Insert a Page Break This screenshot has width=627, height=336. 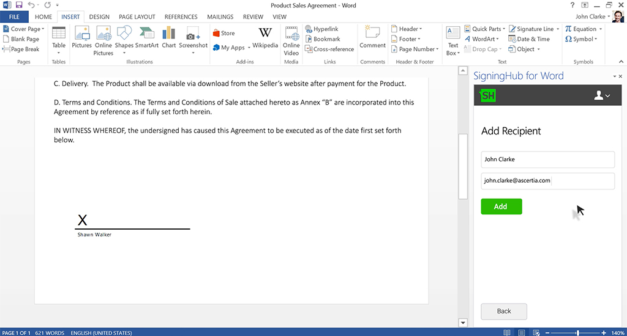[21, 49]
